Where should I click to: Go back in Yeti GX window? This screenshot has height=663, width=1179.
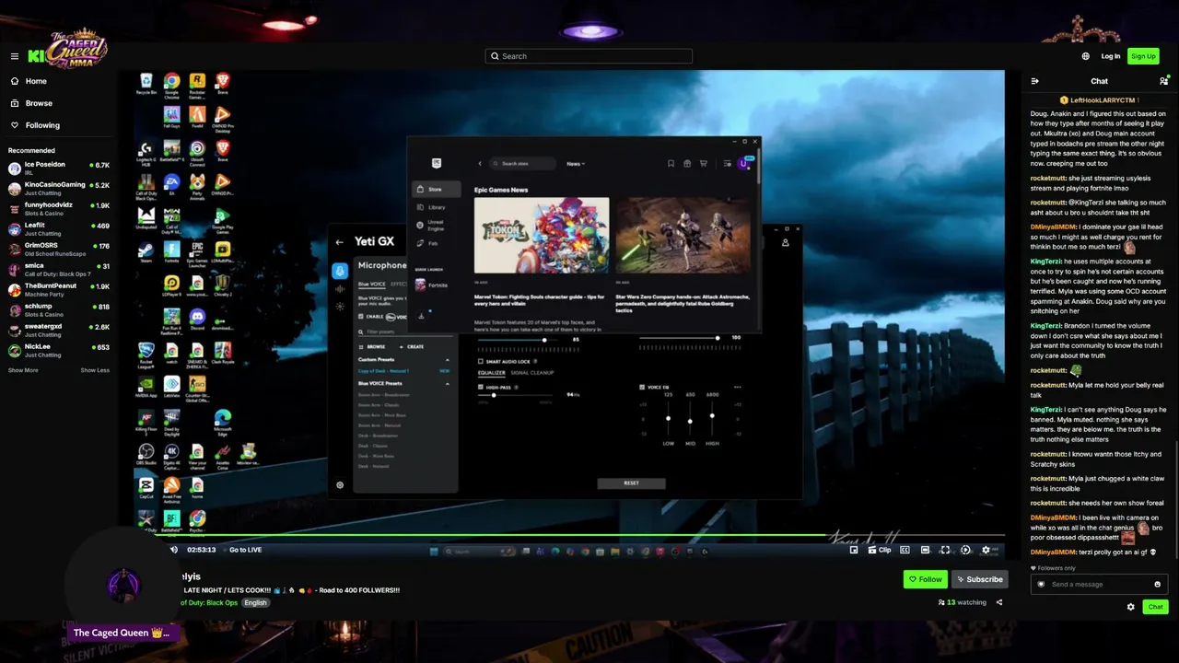[x=340, y=242]
